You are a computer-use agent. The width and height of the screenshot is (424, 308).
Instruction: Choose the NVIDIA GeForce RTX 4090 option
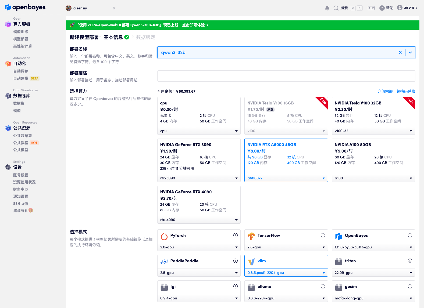pos(199,201)
